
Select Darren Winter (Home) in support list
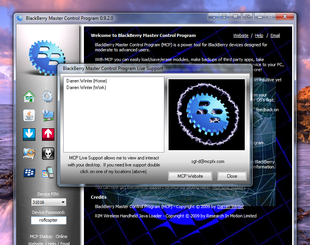[87, 81]
